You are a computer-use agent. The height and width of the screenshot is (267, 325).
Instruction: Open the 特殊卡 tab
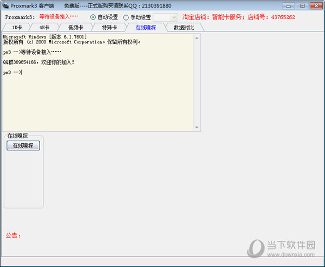(x=109, y=28)
